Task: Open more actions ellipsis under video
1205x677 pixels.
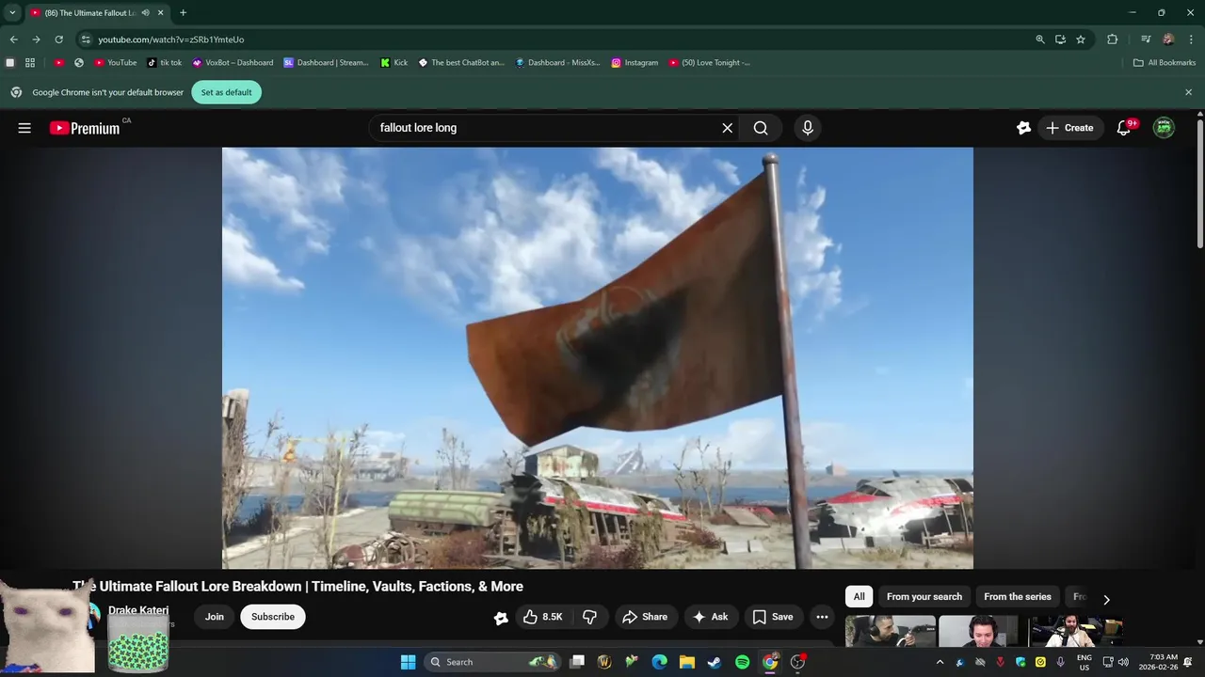Action: coord(822,617)
